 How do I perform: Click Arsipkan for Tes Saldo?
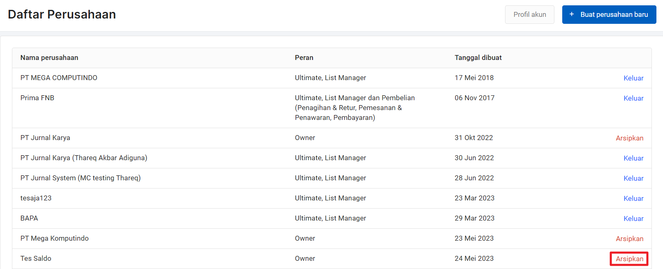click(x=630, y=259)
